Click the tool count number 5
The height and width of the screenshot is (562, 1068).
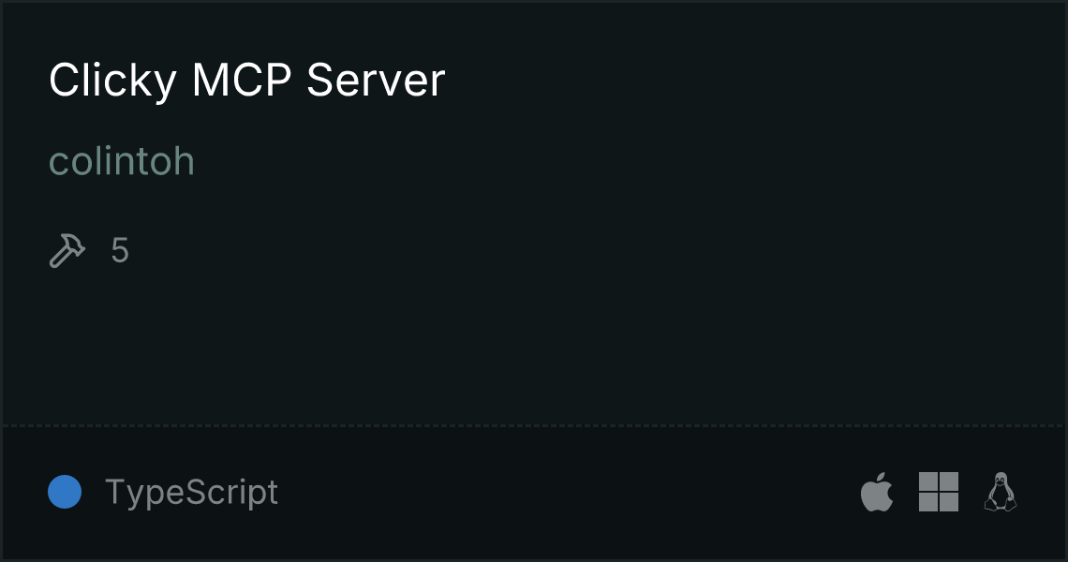pyautogui.click(x=120, y=251)
